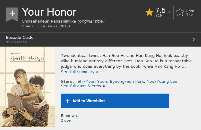Open the 2 user reviews link
Screen dimensions: 201x130
[x=66, y=120]
